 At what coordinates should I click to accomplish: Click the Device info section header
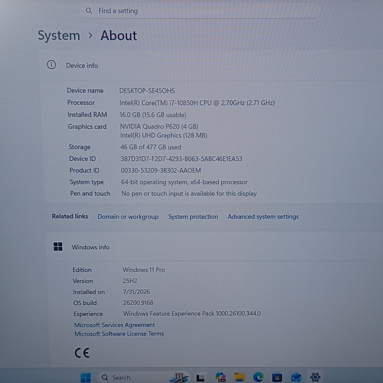point(82,66)
